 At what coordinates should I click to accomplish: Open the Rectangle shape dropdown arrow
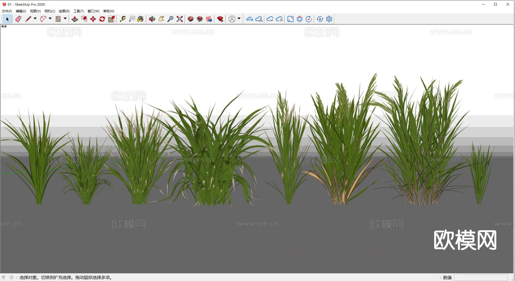point(65,19)
